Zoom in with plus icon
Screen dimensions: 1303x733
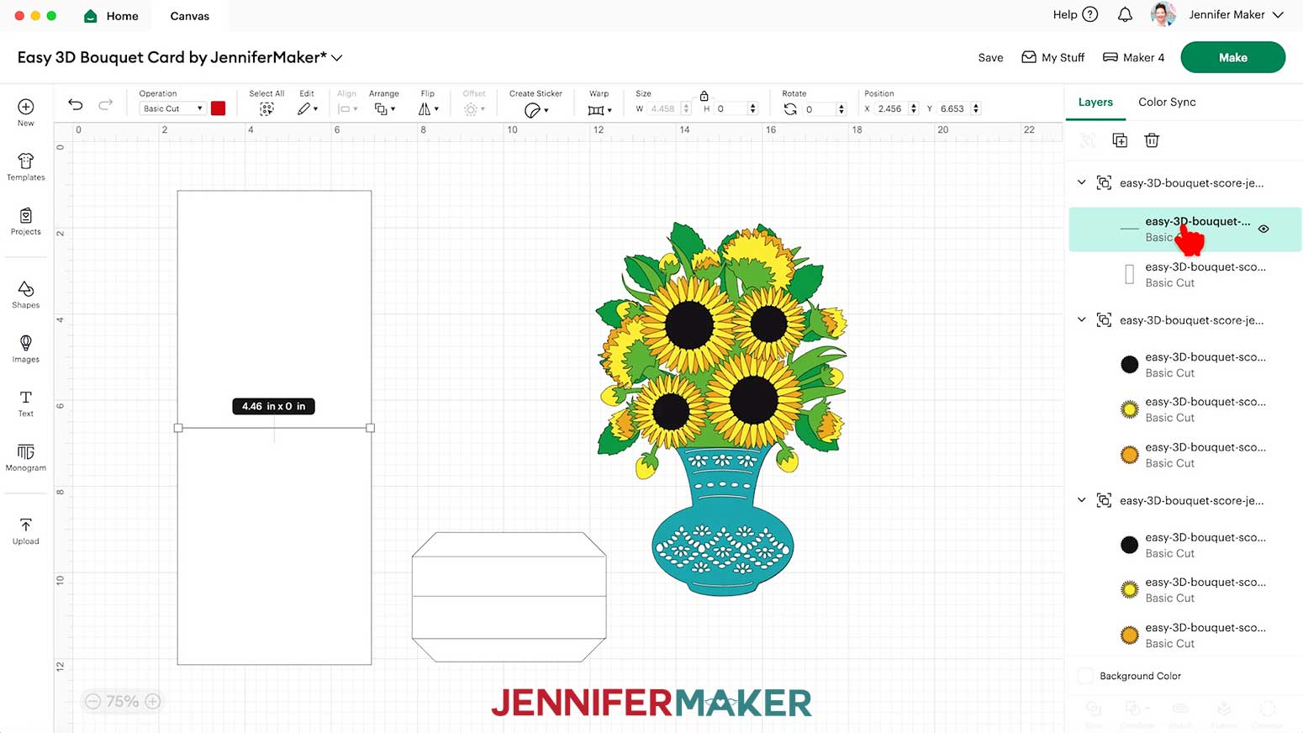pyautogui.click(x=153, y=701)
